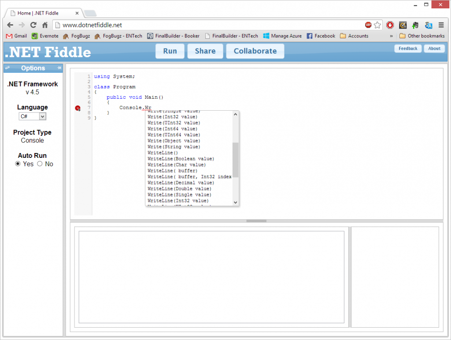Click the About button
451x340 pixels.
tap(434, 49)
